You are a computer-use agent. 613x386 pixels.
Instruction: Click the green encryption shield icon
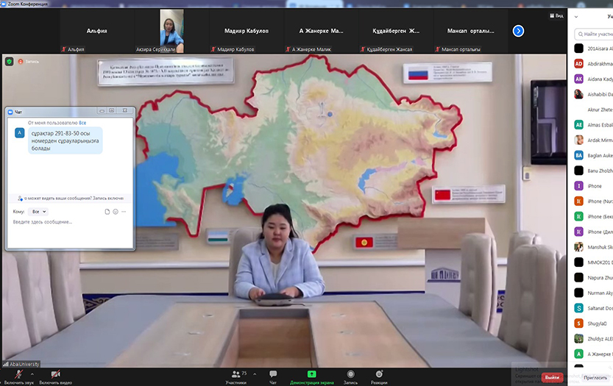9,61
